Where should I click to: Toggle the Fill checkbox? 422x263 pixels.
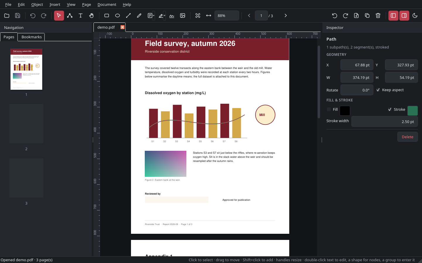point(329,109)
